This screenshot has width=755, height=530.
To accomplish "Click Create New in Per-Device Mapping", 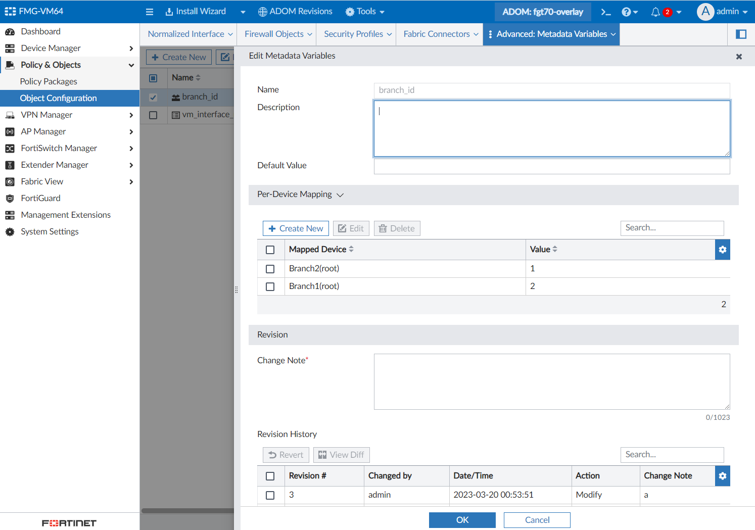I will click(x=296, y=228).
